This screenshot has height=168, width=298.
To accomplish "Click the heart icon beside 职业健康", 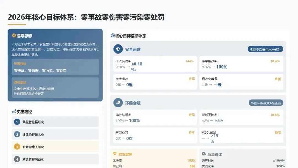I will (115, 154).
